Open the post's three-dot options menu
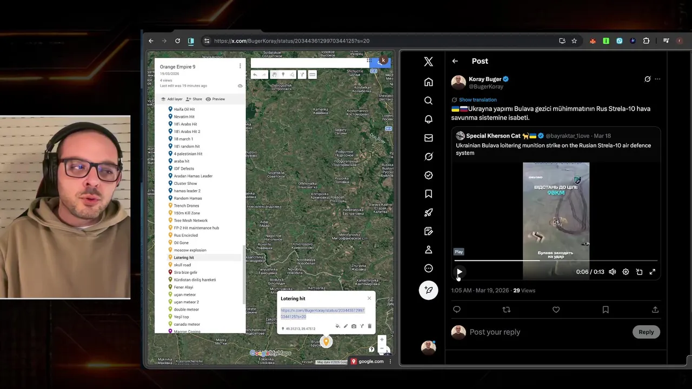 point(657,79)
